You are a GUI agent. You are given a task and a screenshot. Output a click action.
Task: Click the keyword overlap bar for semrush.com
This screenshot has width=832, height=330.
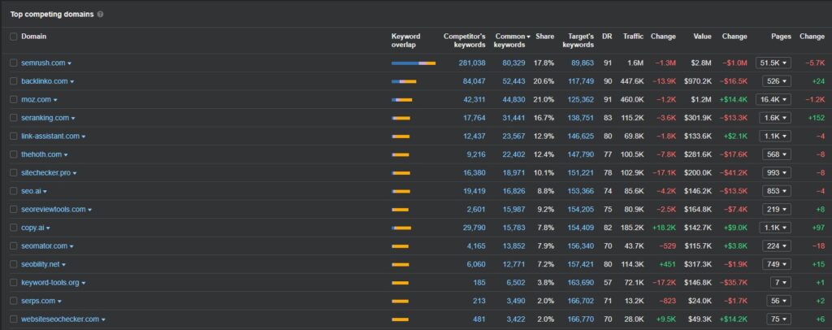413,63
